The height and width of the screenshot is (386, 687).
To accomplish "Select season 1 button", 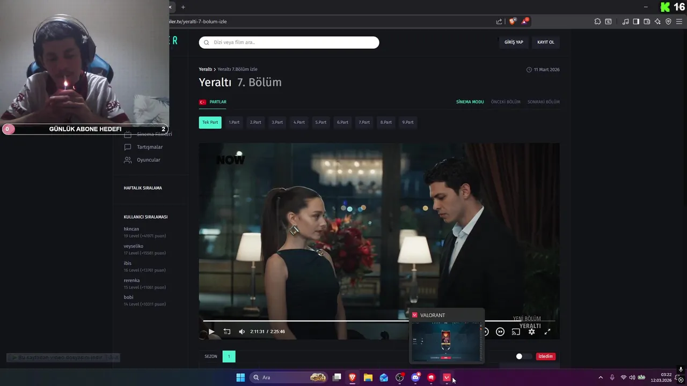I will [229, 357].
